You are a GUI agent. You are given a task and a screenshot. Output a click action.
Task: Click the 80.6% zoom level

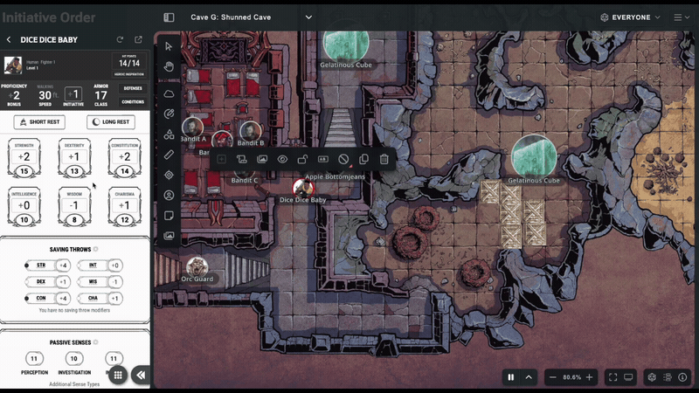tap(571, 377)
